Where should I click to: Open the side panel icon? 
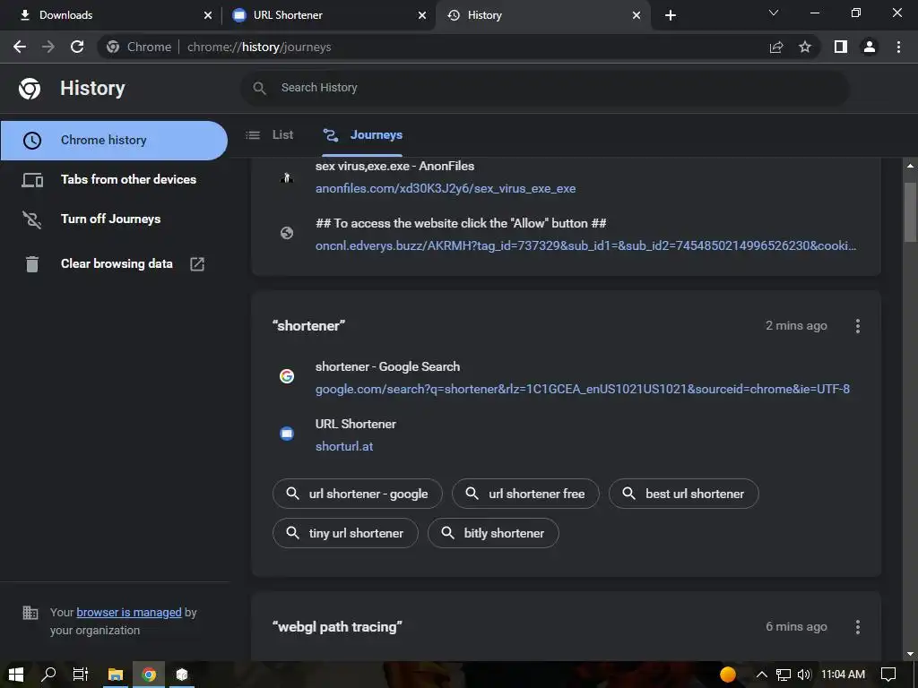(841, 47)
